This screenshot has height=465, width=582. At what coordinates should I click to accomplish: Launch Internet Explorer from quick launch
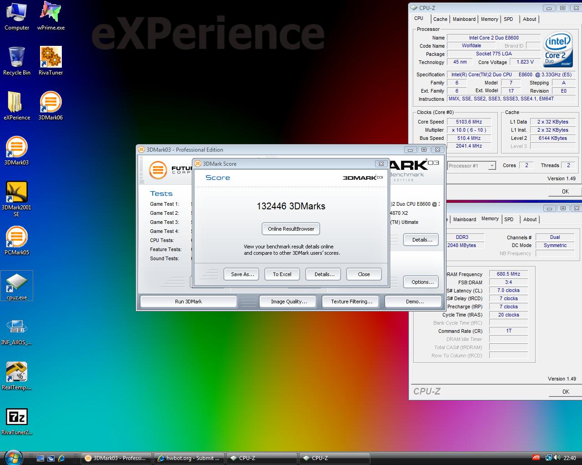[x=61, y=458]
